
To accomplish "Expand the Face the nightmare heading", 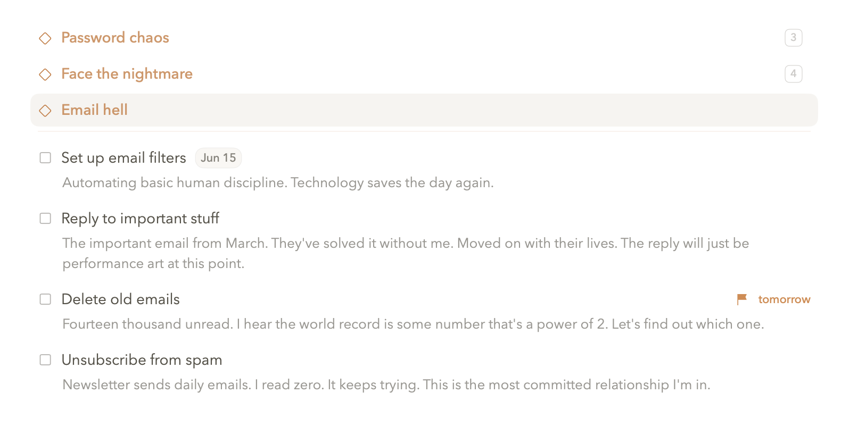I will coord(127,74).
